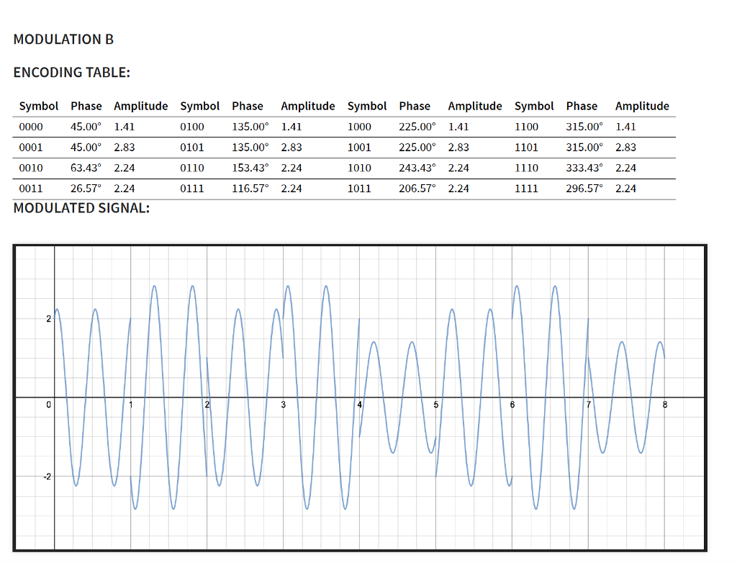The height and width of the screenshot is (563, 737).
Task: Select symbol 1100 in the table
Action: [526, 127]
